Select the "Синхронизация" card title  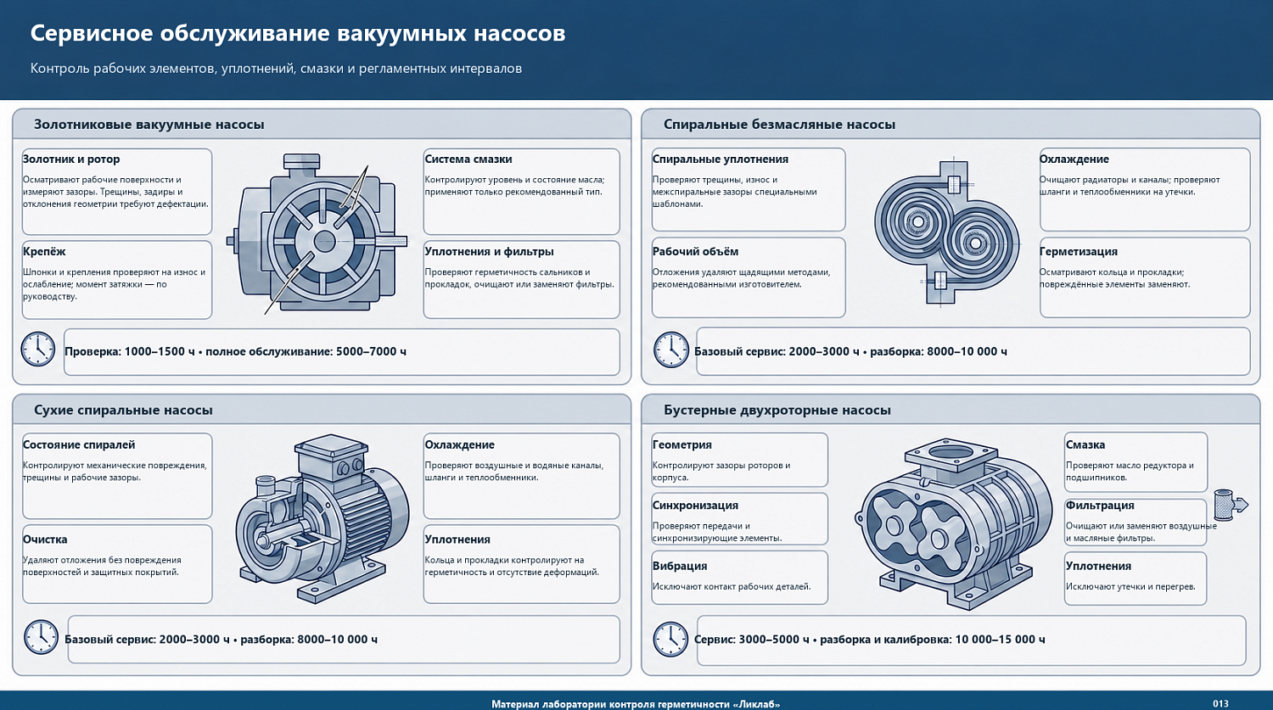click(x=696, y=505)
